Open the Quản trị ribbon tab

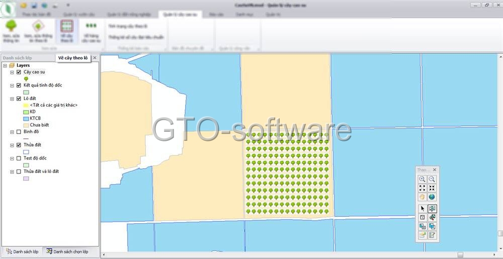pyautogui.click(x=273, y=15)
